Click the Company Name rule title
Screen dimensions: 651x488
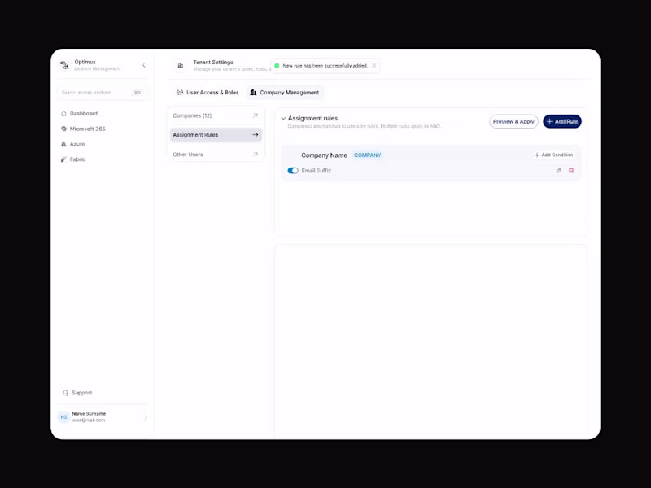pos(324,155)
